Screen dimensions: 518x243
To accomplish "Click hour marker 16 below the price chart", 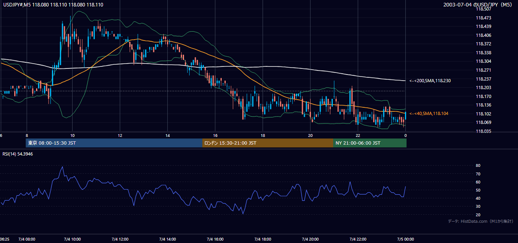I will [x=215, y=135].
